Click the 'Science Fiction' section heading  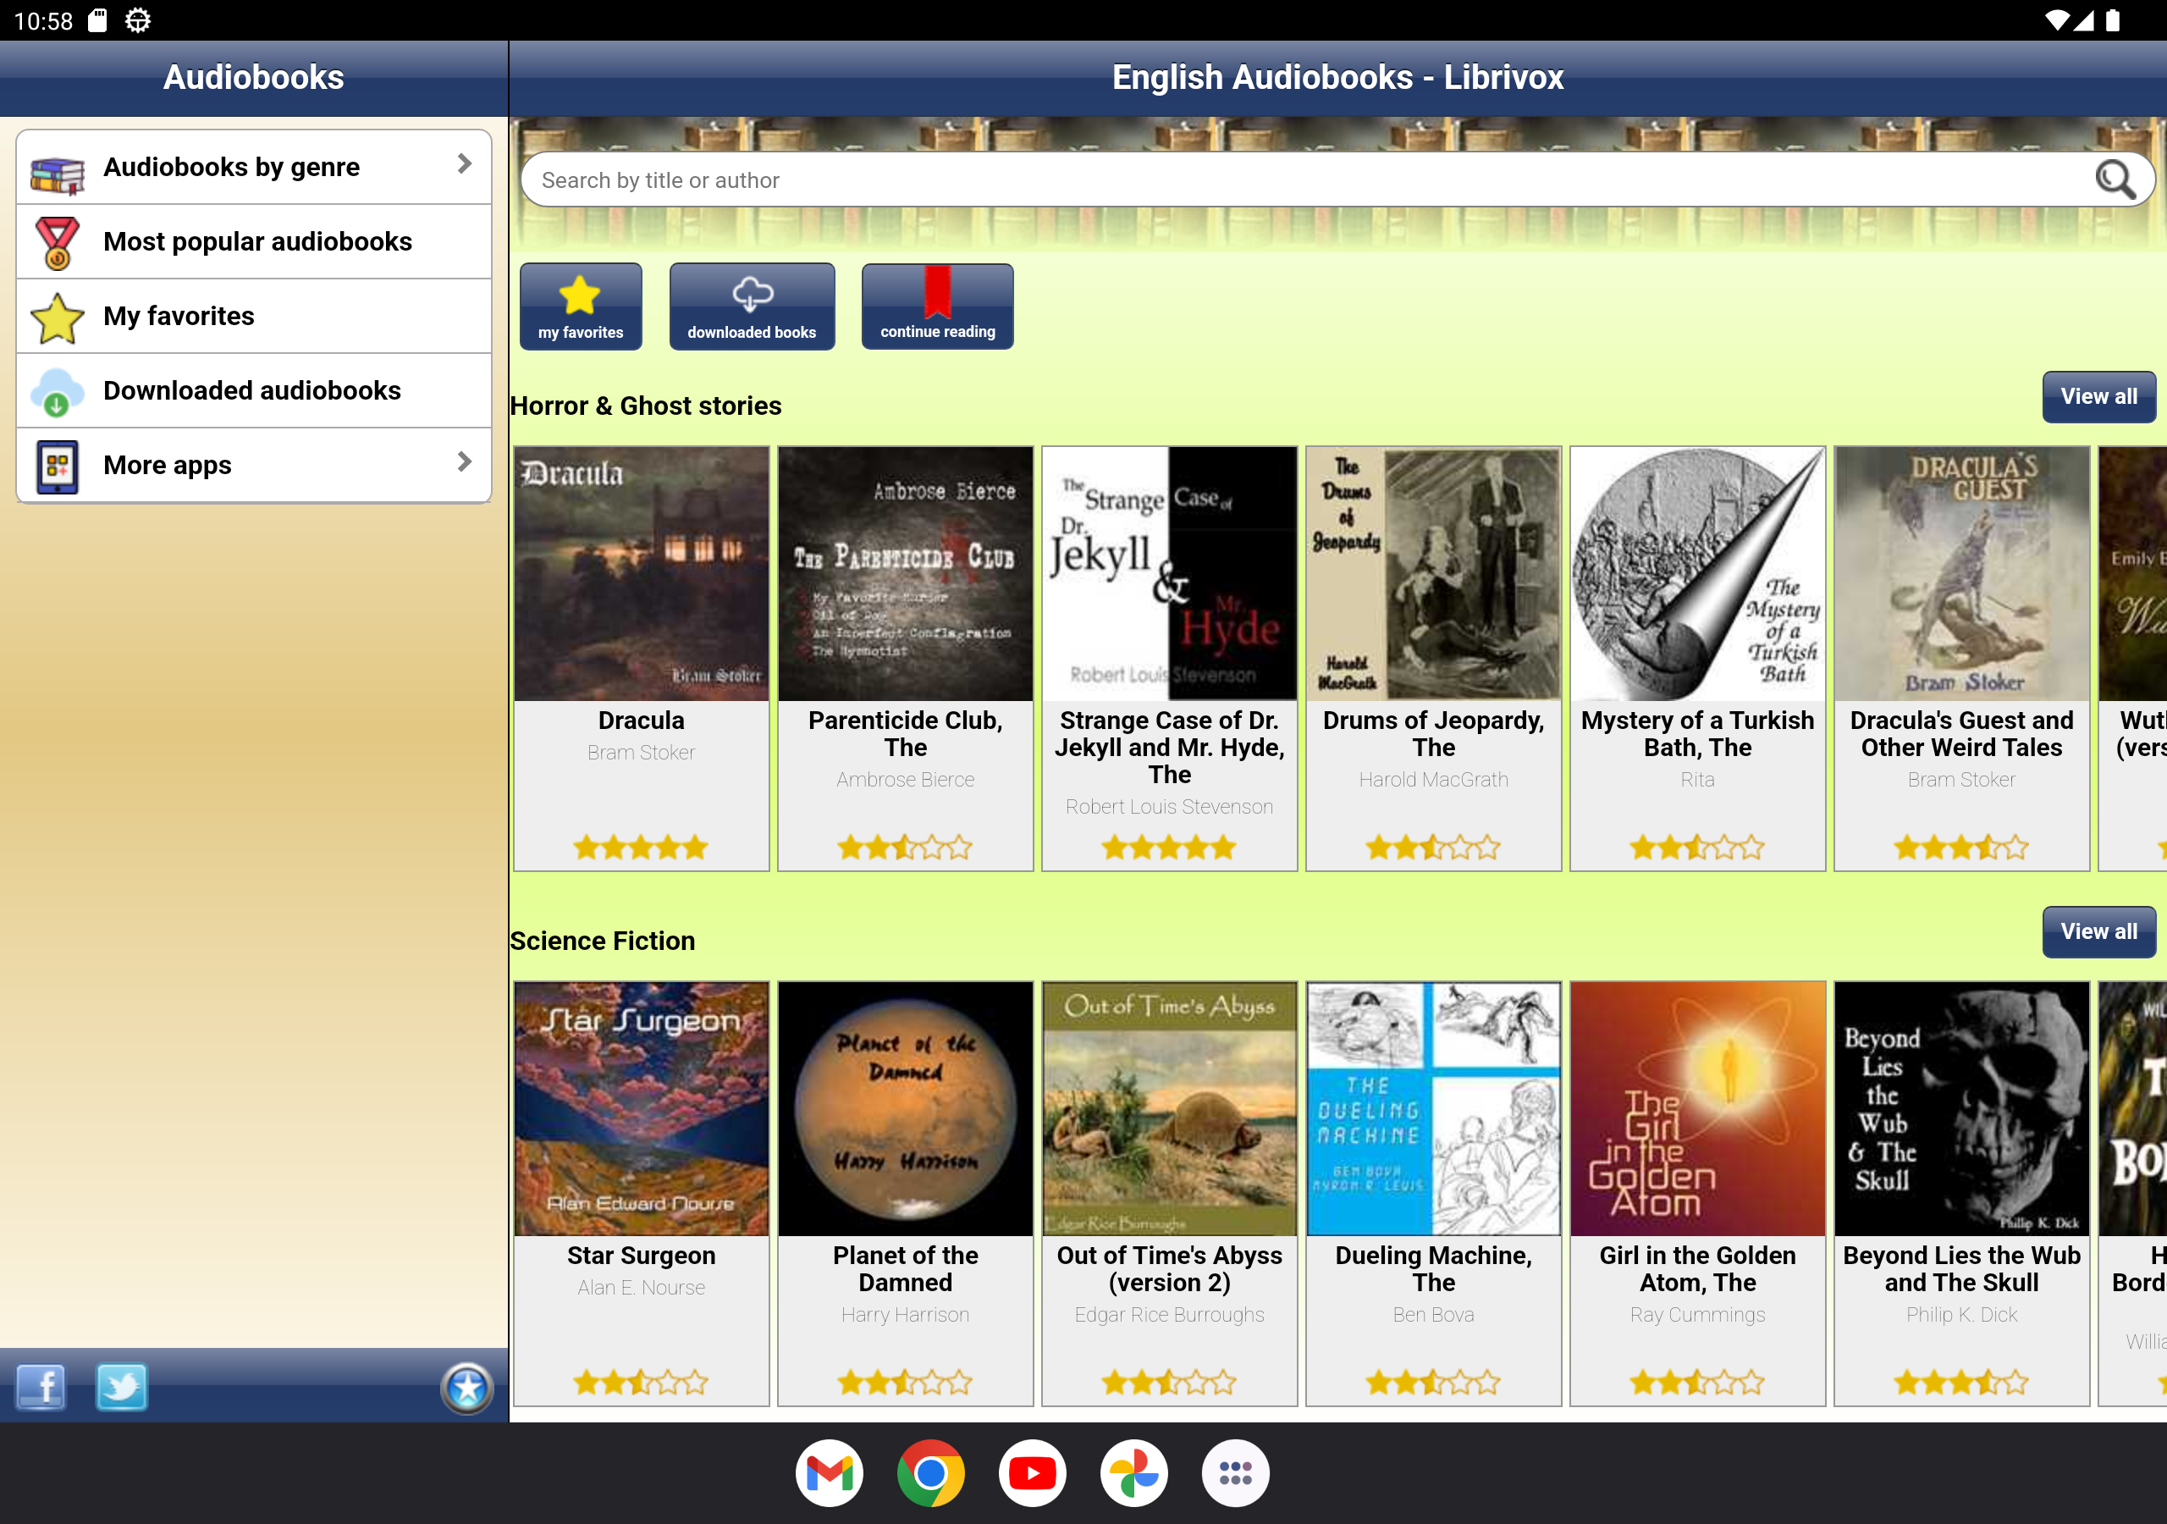(x=602, y=941)
